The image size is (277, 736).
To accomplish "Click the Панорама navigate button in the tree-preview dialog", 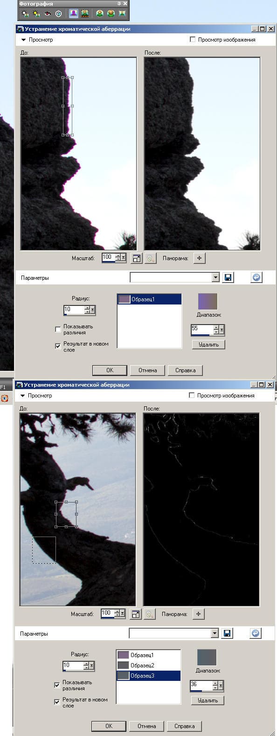I will (x=198, y=614).
